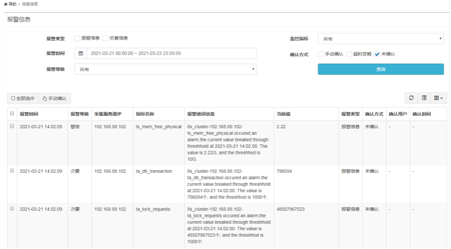Select the ta_lock_requests row checkbox
This screenshot has height=249, width=451.
click(12, 208)
